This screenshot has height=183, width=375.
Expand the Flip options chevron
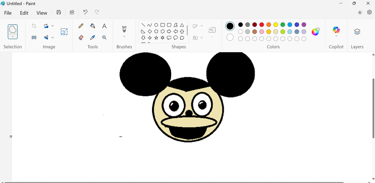(x=52, y=38)
